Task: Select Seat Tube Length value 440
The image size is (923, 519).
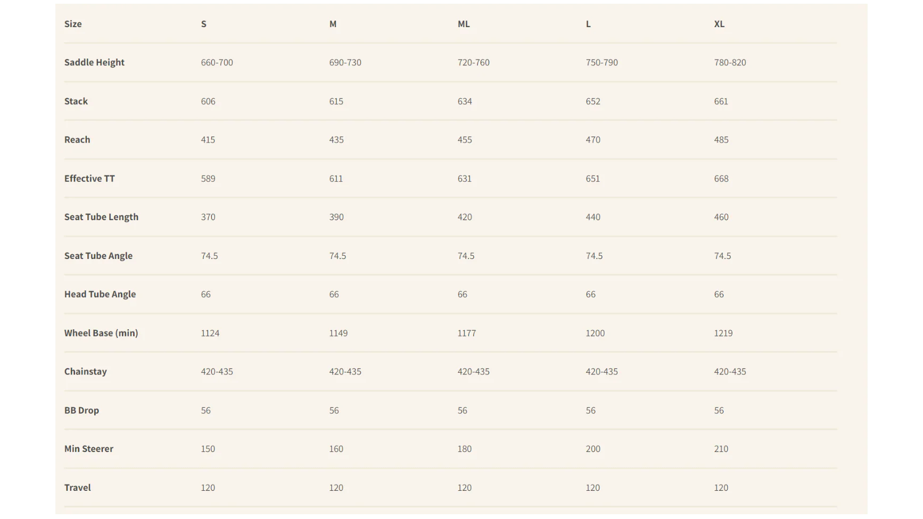Action: [x=593, y=217]
